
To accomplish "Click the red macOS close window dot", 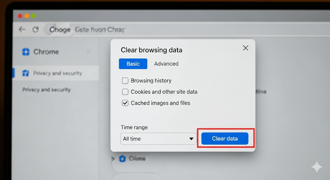I will click(20, 16).
